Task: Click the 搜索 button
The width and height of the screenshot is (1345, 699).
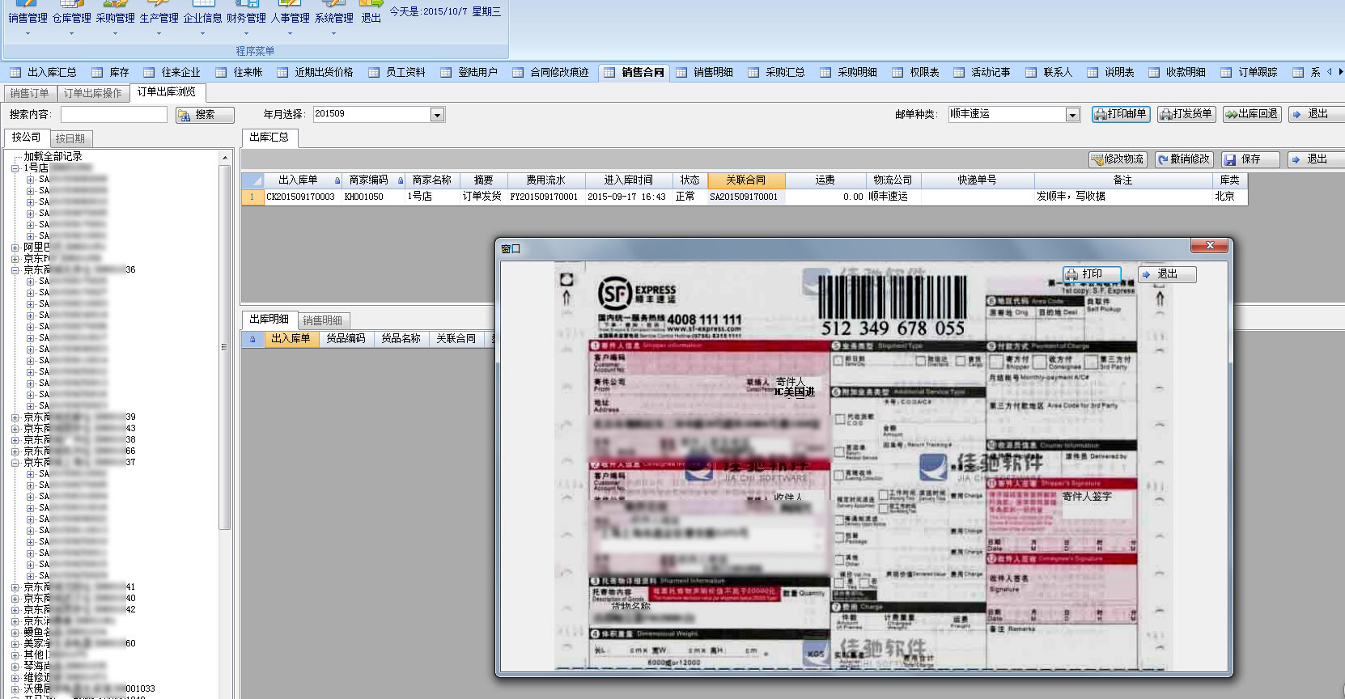Action: click(x=205, y=115)
